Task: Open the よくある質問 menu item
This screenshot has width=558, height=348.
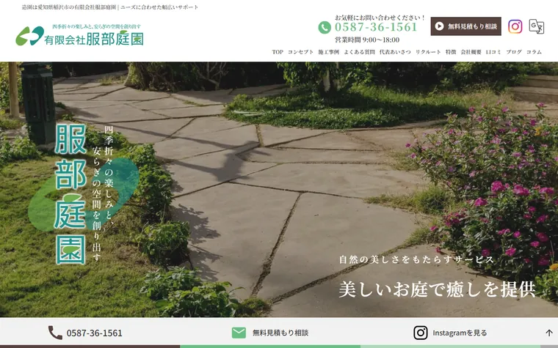Action: (x=359, y=52)
